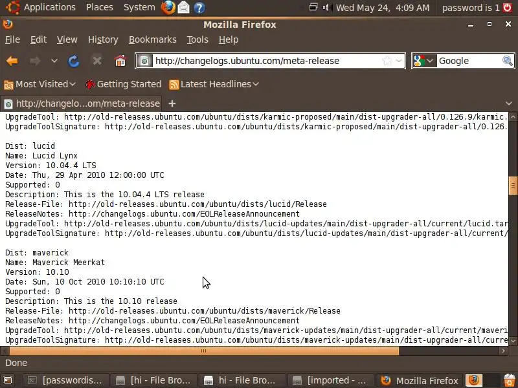Click the red power shutdown icon
The width and height of the screenshot is (518, 388).
[508, 8]
